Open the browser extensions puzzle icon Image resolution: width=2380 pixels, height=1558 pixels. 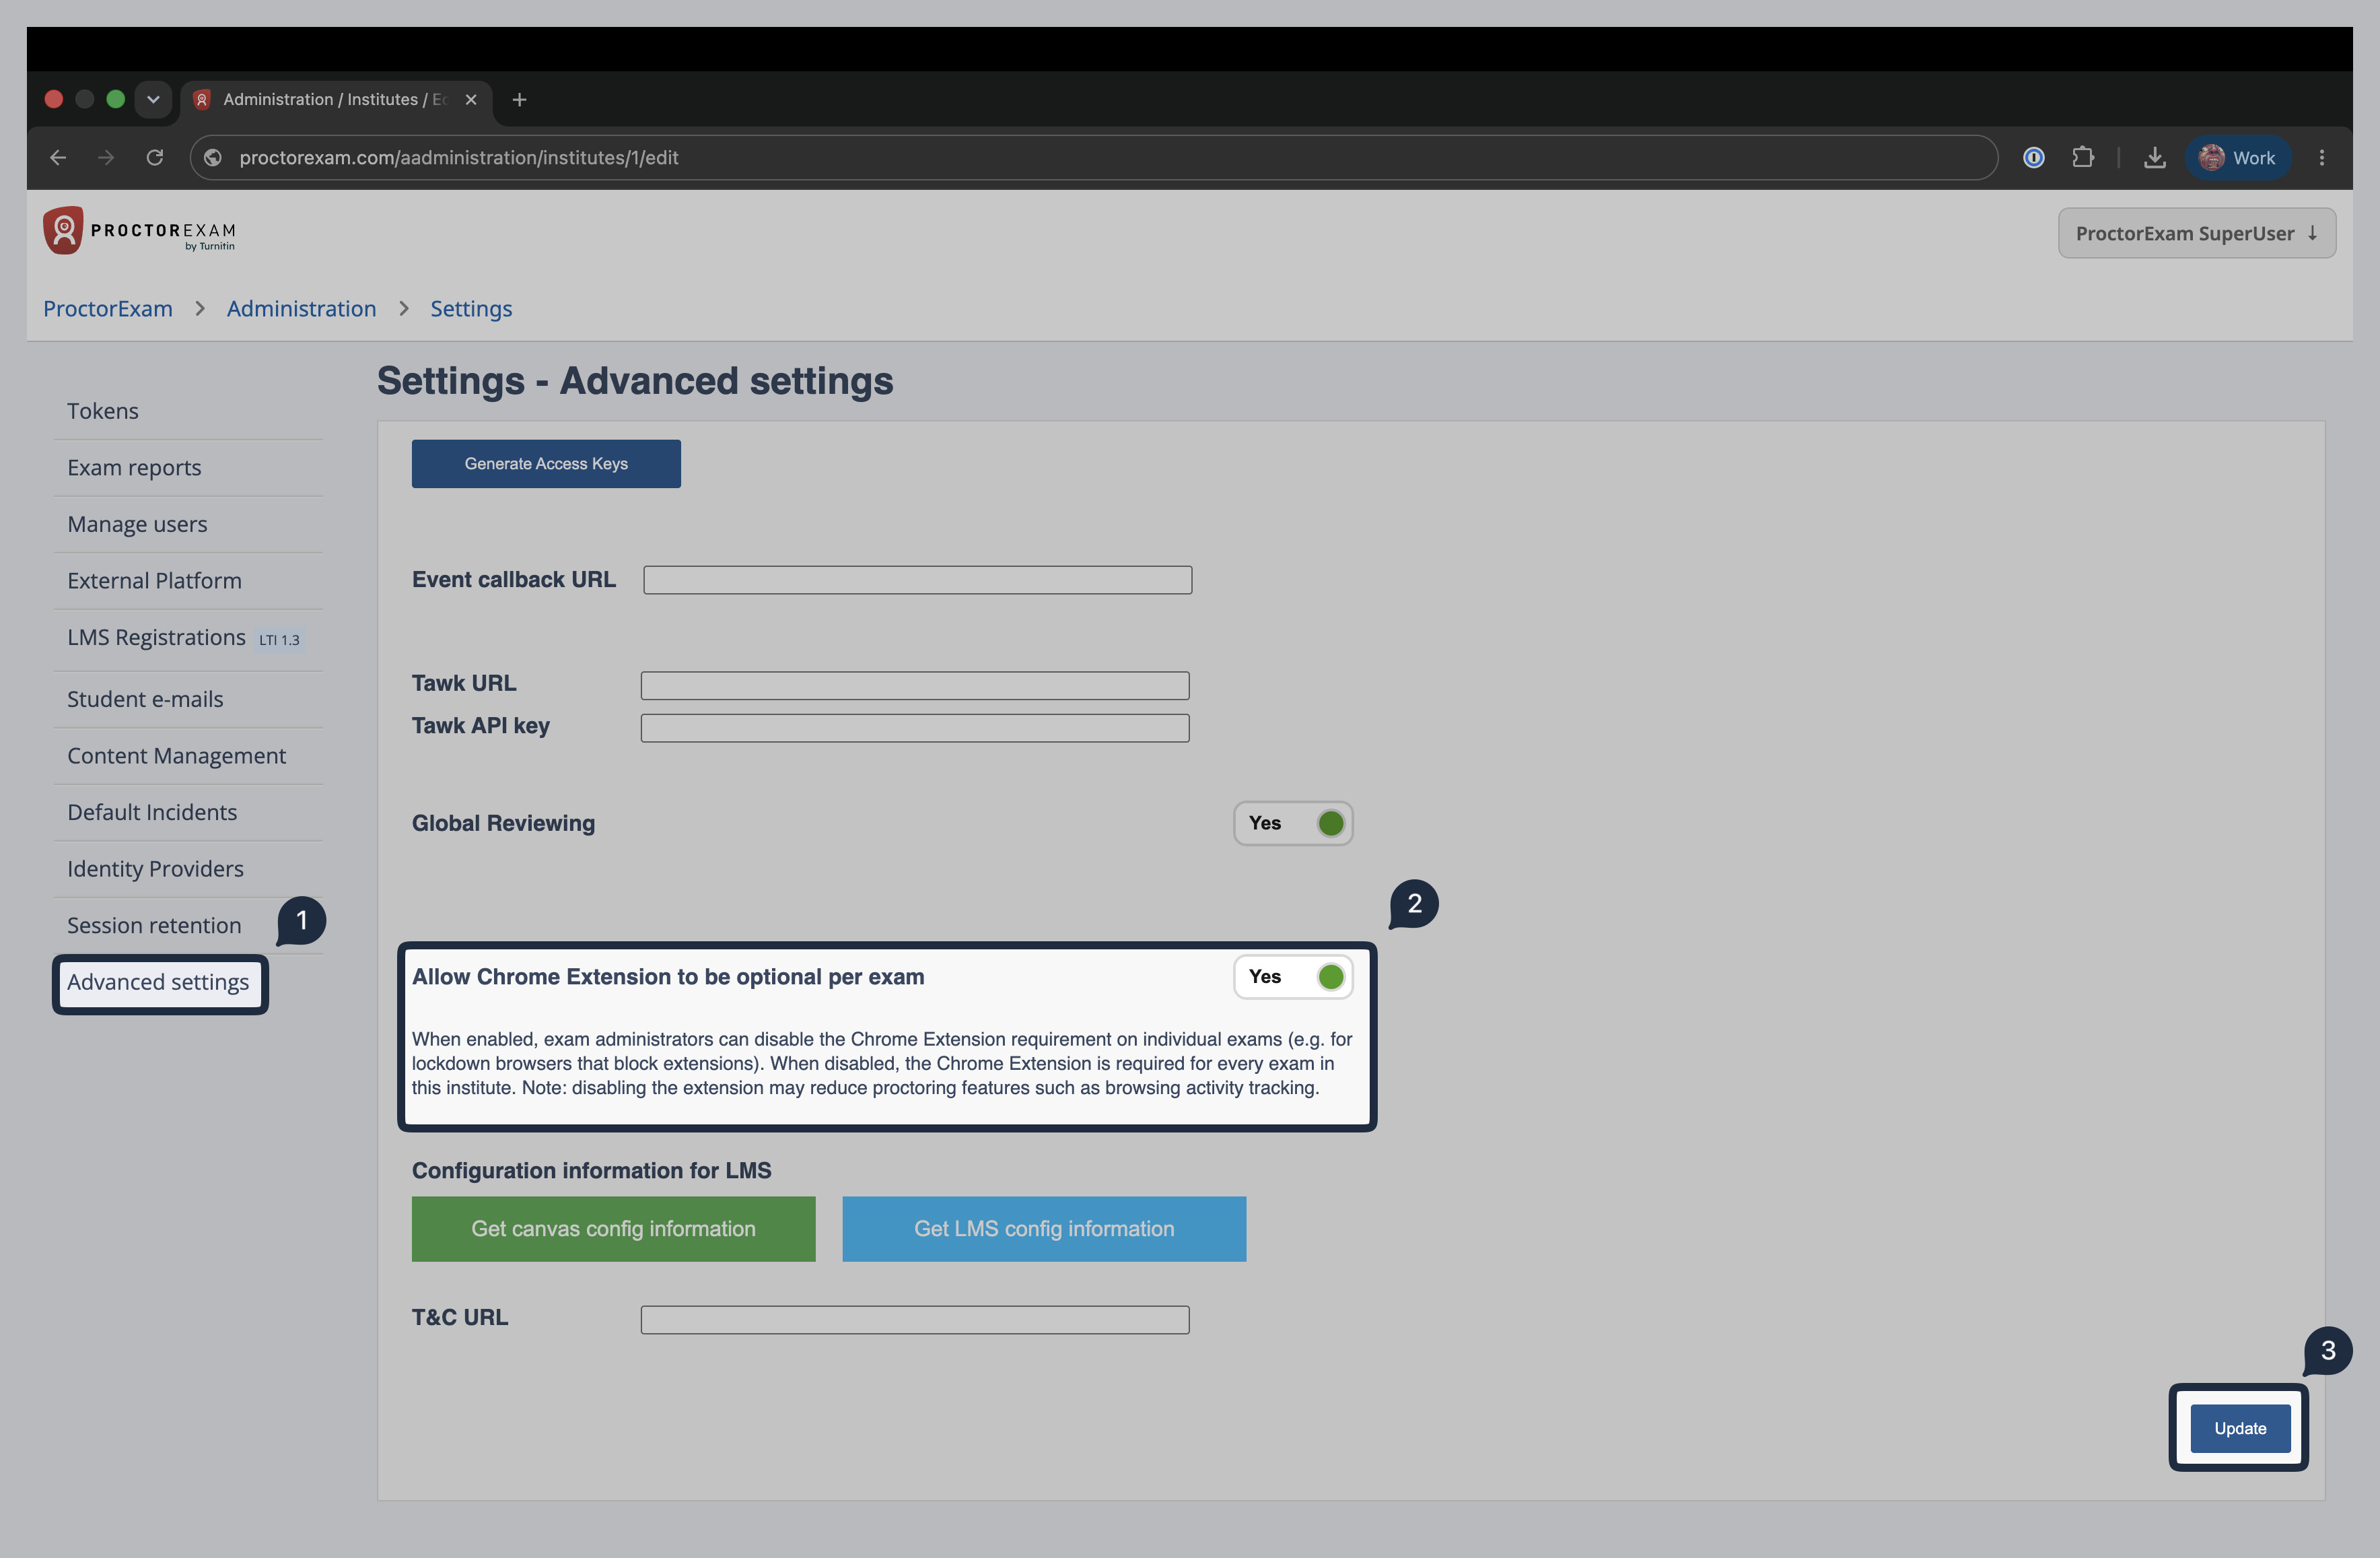2083,158
